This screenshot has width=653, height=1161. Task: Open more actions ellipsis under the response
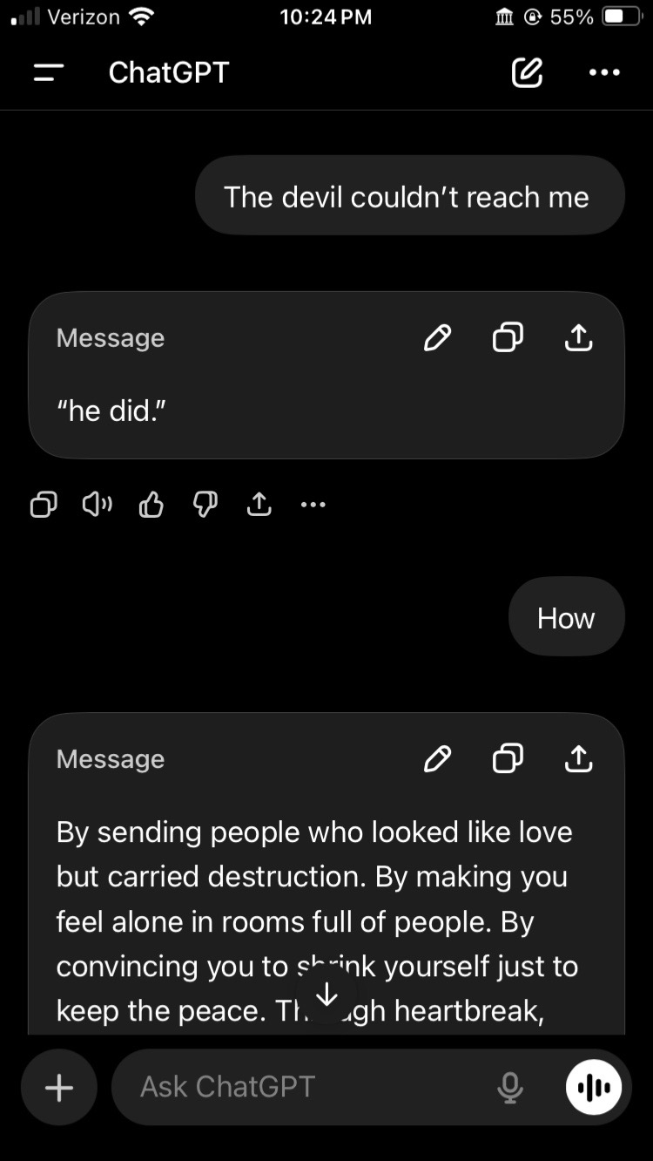[312, 504]
